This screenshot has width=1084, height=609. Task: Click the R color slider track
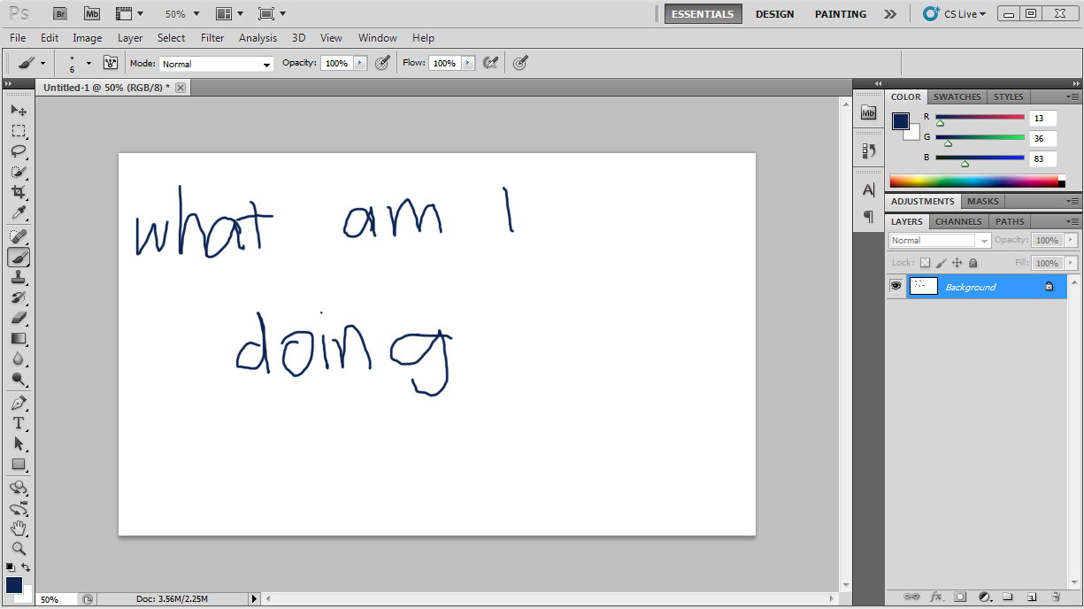tap(980, 117)
